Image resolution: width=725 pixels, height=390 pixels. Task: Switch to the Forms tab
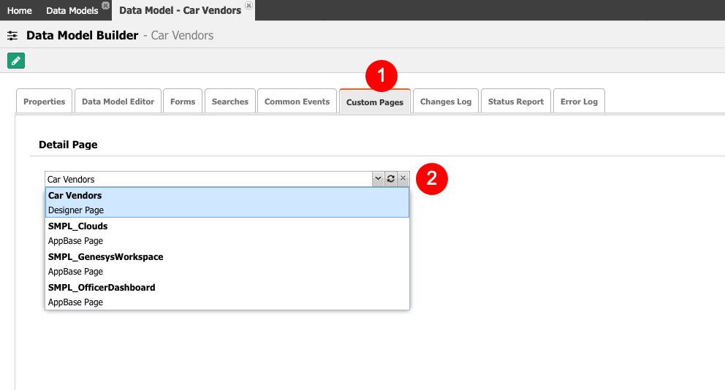click(x=183, y=102)
